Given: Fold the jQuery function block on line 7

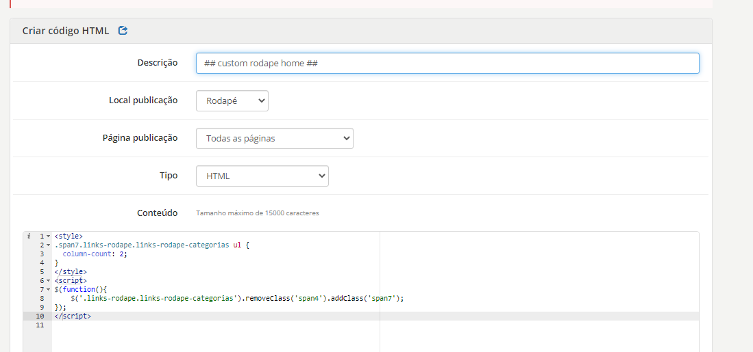Looking at the screenshot, I should pos(48,290).
